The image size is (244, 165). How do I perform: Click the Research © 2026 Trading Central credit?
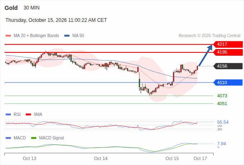point(209,36)
